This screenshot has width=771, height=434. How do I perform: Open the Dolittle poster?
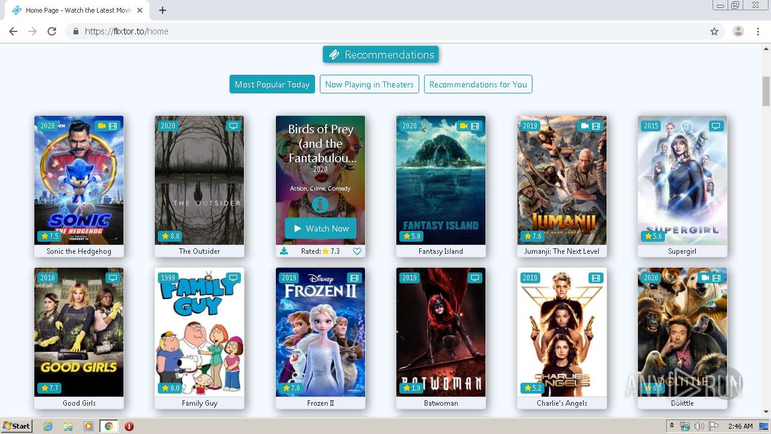coord(682,332)
